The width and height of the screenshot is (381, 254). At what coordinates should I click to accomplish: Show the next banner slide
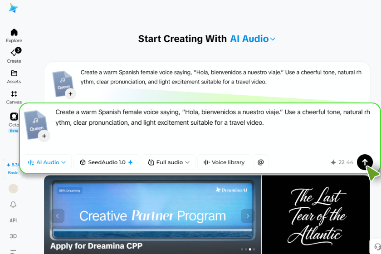click(248, 216)
